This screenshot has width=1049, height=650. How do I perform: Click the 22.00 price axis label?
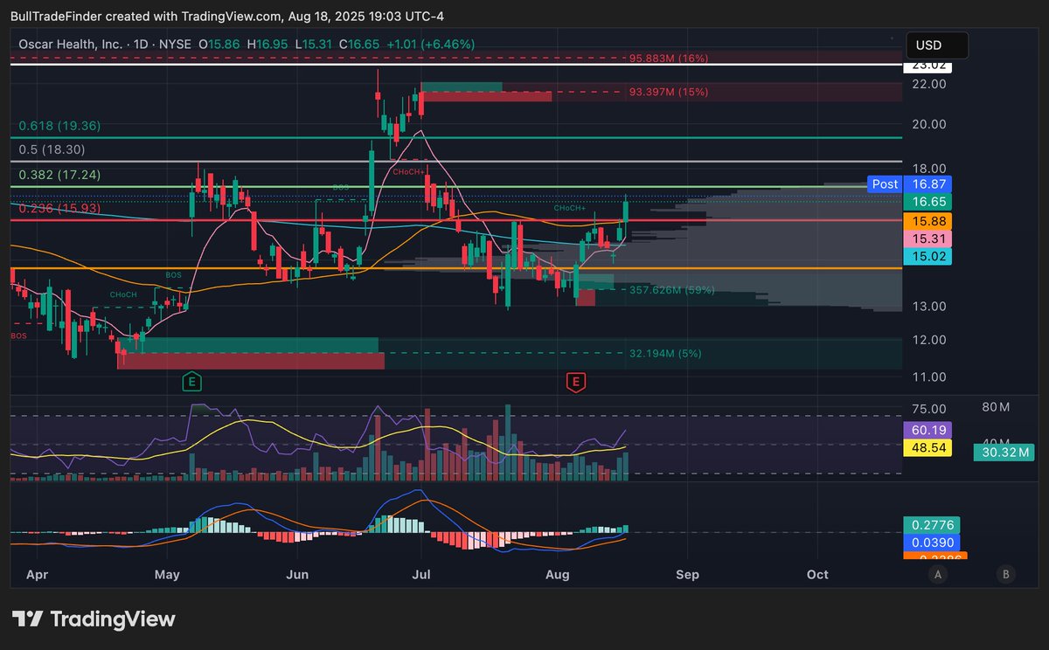(x=927, y=84)
